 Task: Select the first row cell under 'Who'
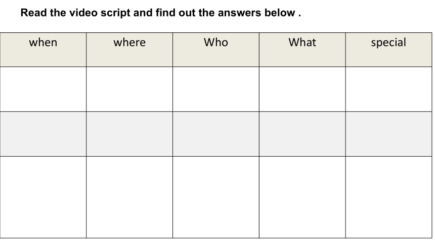pos(216,89)
